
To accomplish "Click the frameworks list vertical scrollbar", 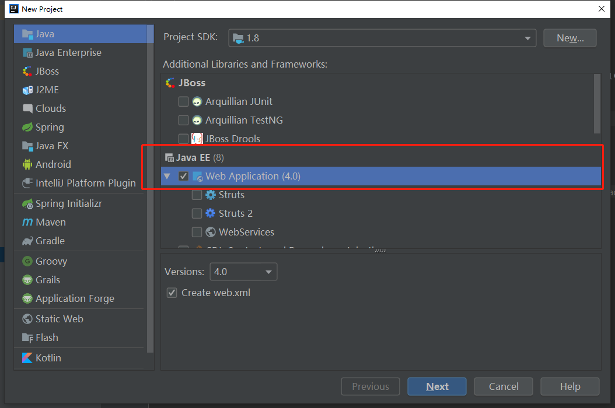I will (597, 104).
